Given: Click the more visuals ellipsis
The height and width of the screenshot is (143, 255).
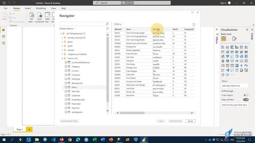Looking at the screenshot, I should 232,75.
